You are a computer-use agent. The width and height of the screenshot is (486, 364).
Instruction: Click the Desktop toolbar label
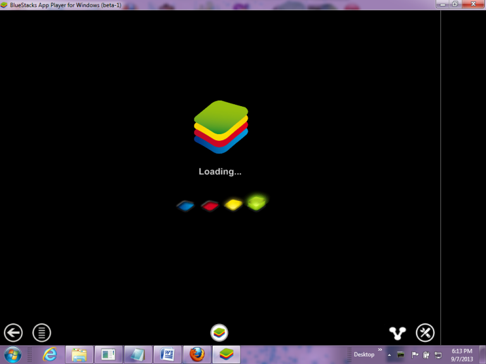point(364,355)
